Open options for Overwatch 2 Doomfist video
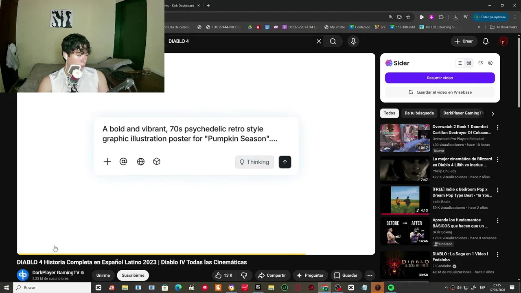 [497, 127]
